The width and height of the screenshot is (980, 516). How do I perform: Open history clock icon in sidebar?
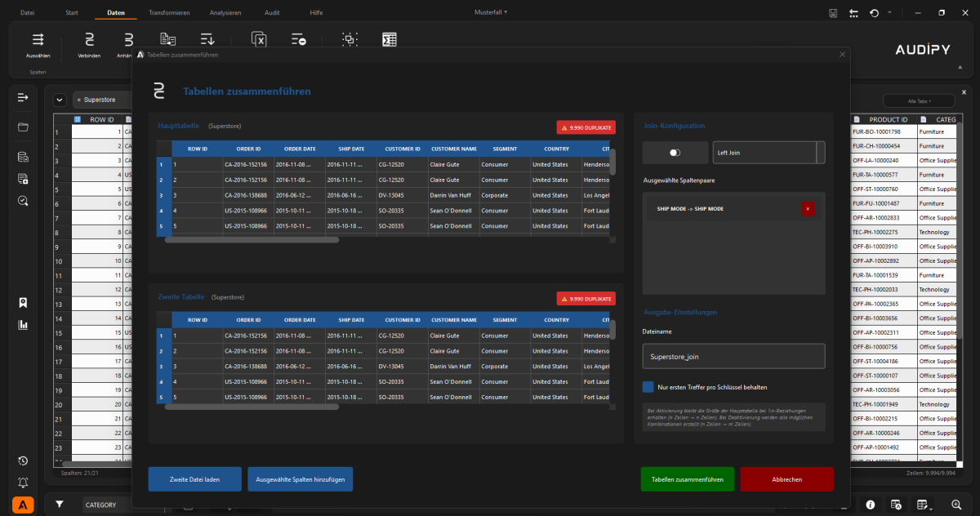[x=23, y=461]
